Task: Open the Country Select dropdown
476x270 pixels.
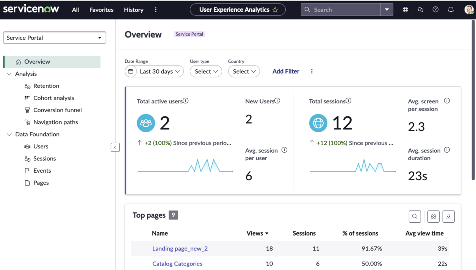Action: (244, 72)
